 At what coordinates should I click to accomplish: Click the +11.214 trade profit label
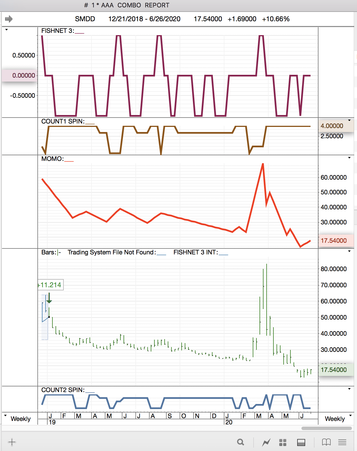coord(50,285)
